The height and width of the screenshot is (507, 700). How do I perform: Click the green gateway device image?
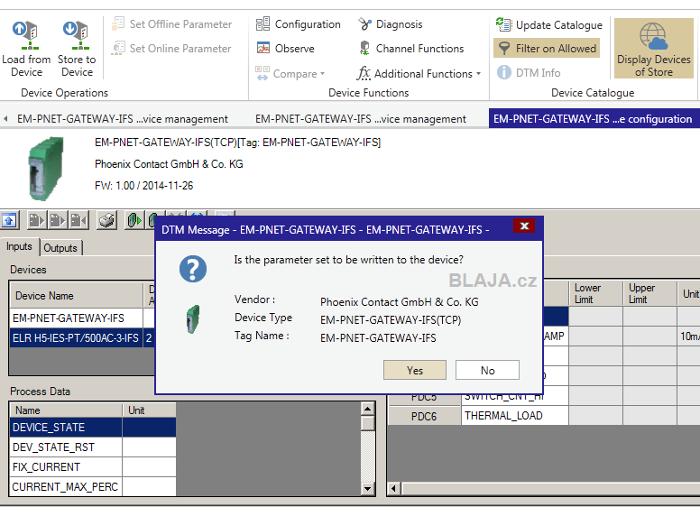[x=46, y=169]
